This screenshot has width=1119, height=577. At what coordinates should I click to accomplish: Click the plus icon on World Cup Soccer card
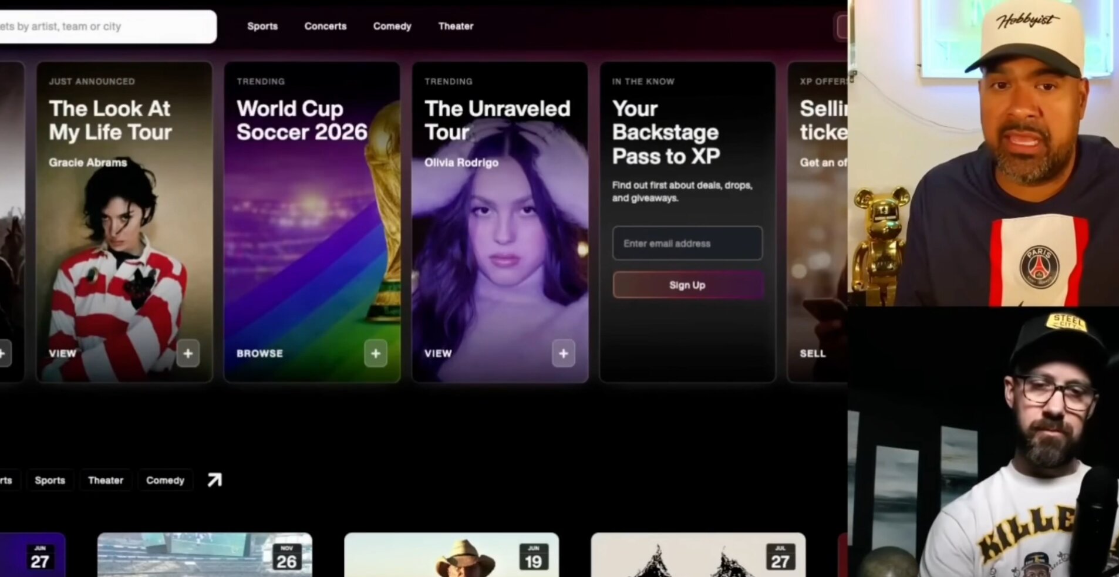click(376, 353)
